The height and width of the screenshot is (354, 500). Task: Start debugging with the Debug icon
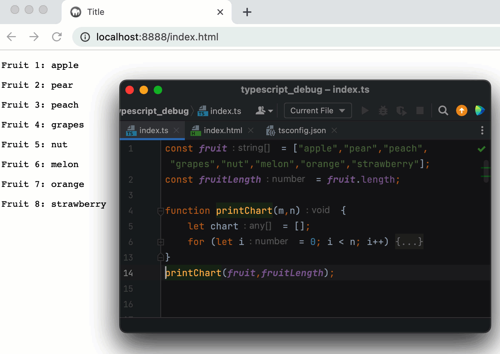point(383,110)
